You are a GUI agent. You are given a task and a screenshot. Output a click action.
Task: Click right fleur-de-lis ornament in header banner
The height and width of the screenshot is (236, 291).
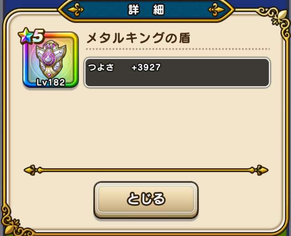tap(216, 9)
